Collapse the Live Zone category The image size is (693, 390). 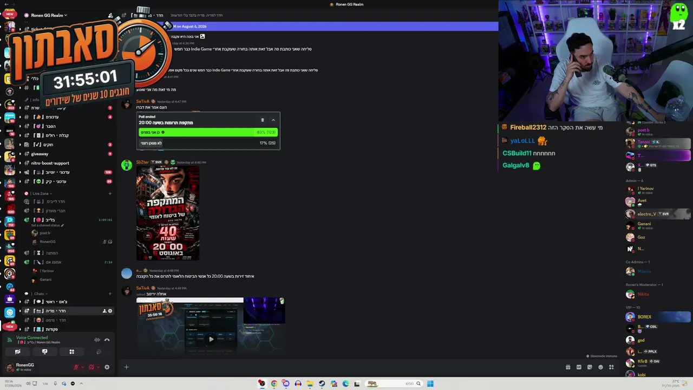[x=41, y=193]
